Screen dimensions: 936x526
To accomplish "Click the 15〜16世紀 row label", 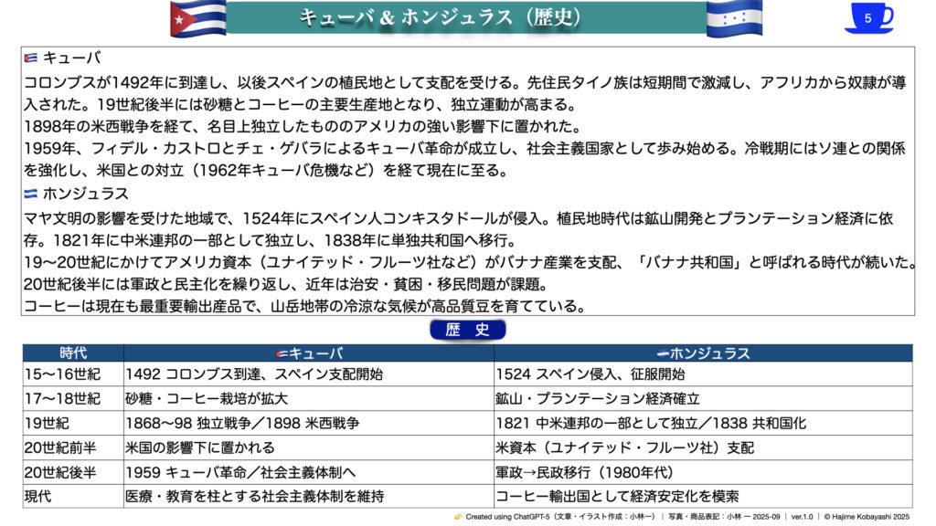I will (x=62, y=373).
